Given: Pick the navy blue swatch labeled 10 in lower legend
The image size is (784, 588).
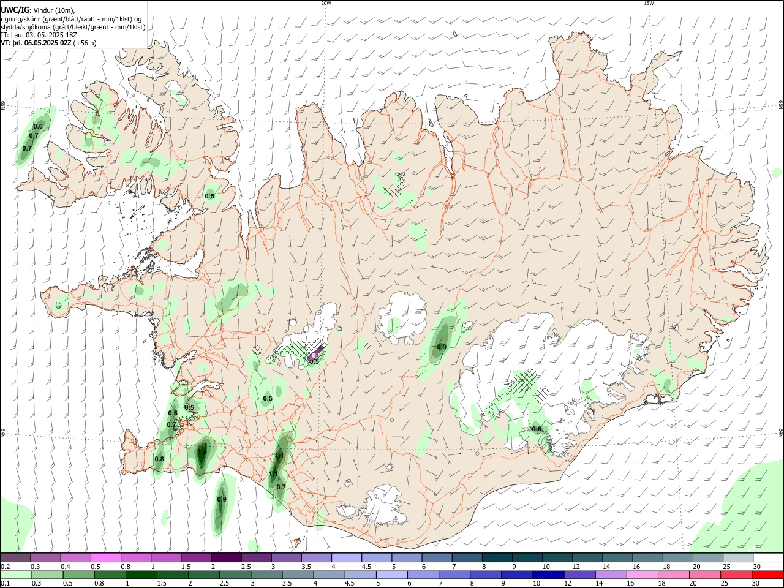Looking at the screenshot, I should tap(548, 575).
